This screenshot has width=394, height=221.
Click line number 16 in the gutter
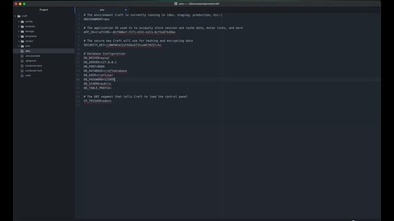pyautogui.click(x=78, y=79)
